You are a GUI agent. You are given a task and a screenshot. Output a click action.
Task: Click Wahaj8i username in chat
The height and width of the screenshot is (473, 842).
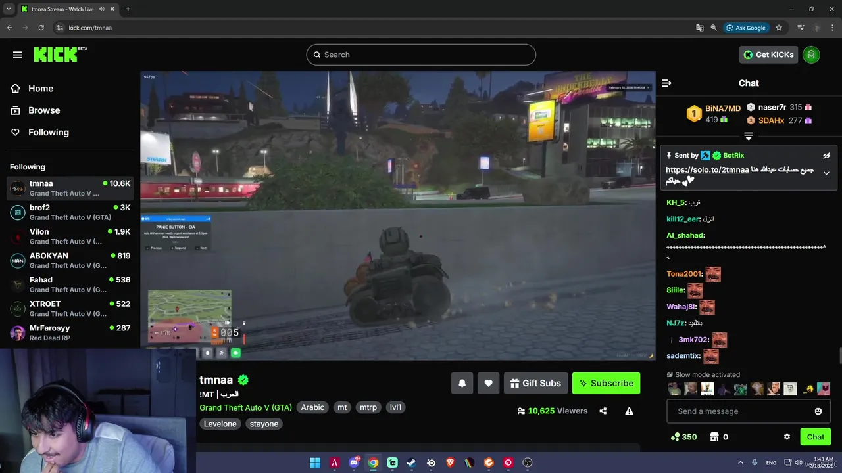[681, 307]
